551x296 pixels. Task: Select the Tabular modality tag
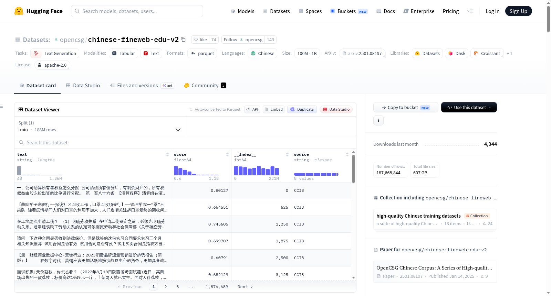[x=124, y=53]
